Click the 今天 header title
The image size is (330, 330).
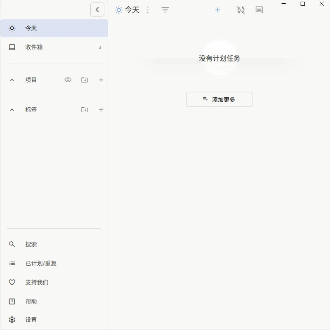coord(132,9)
